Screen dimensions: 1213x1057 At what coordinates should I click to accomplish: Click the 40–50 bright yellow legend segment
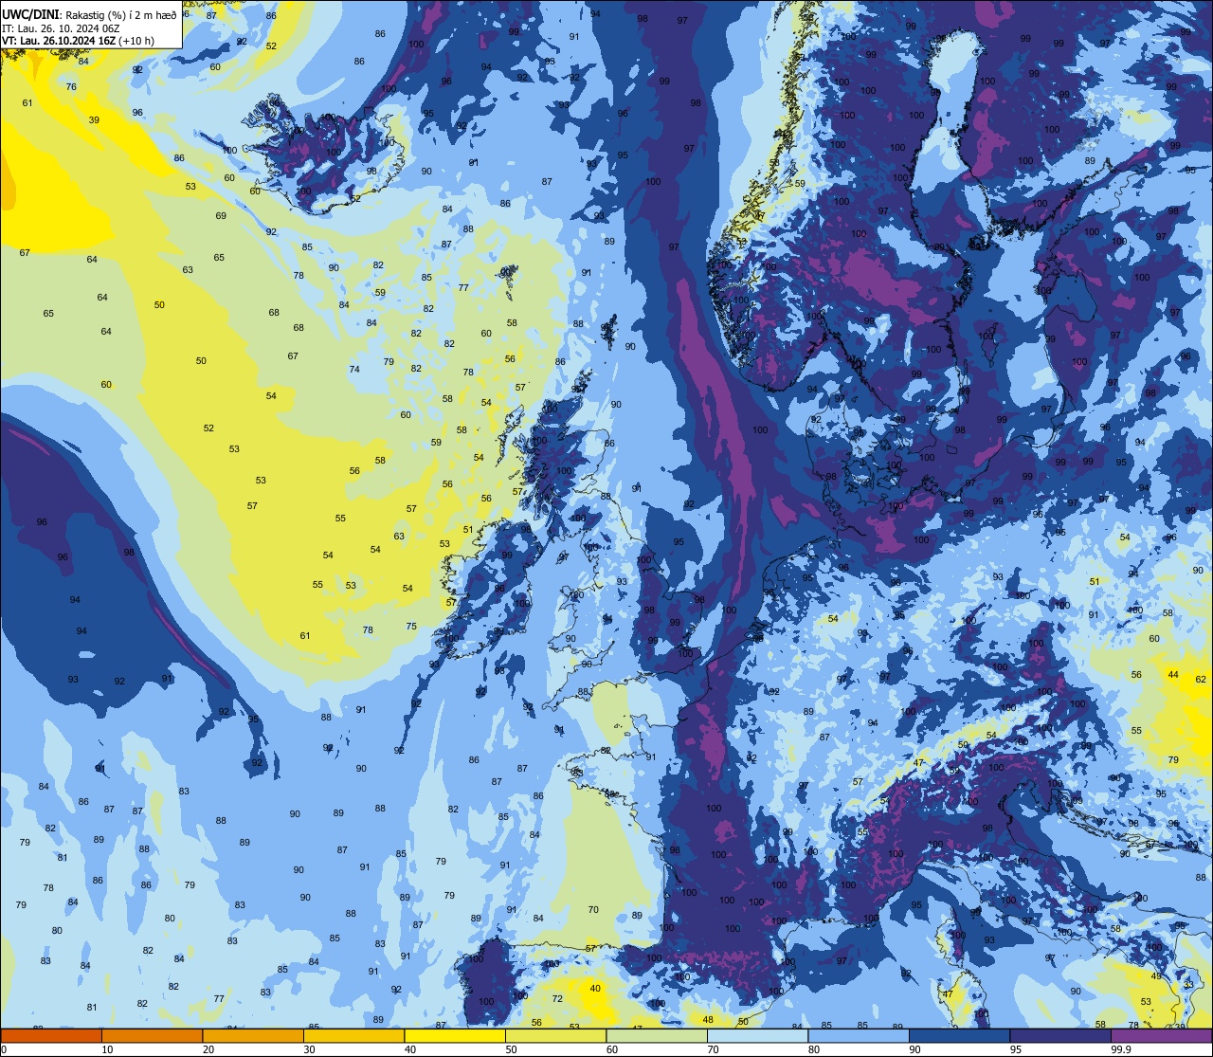pyautogui.click(x=455, y=1035)
